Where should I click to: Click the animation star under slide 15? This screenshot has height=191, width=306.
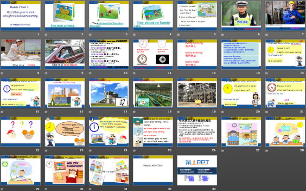2,112
